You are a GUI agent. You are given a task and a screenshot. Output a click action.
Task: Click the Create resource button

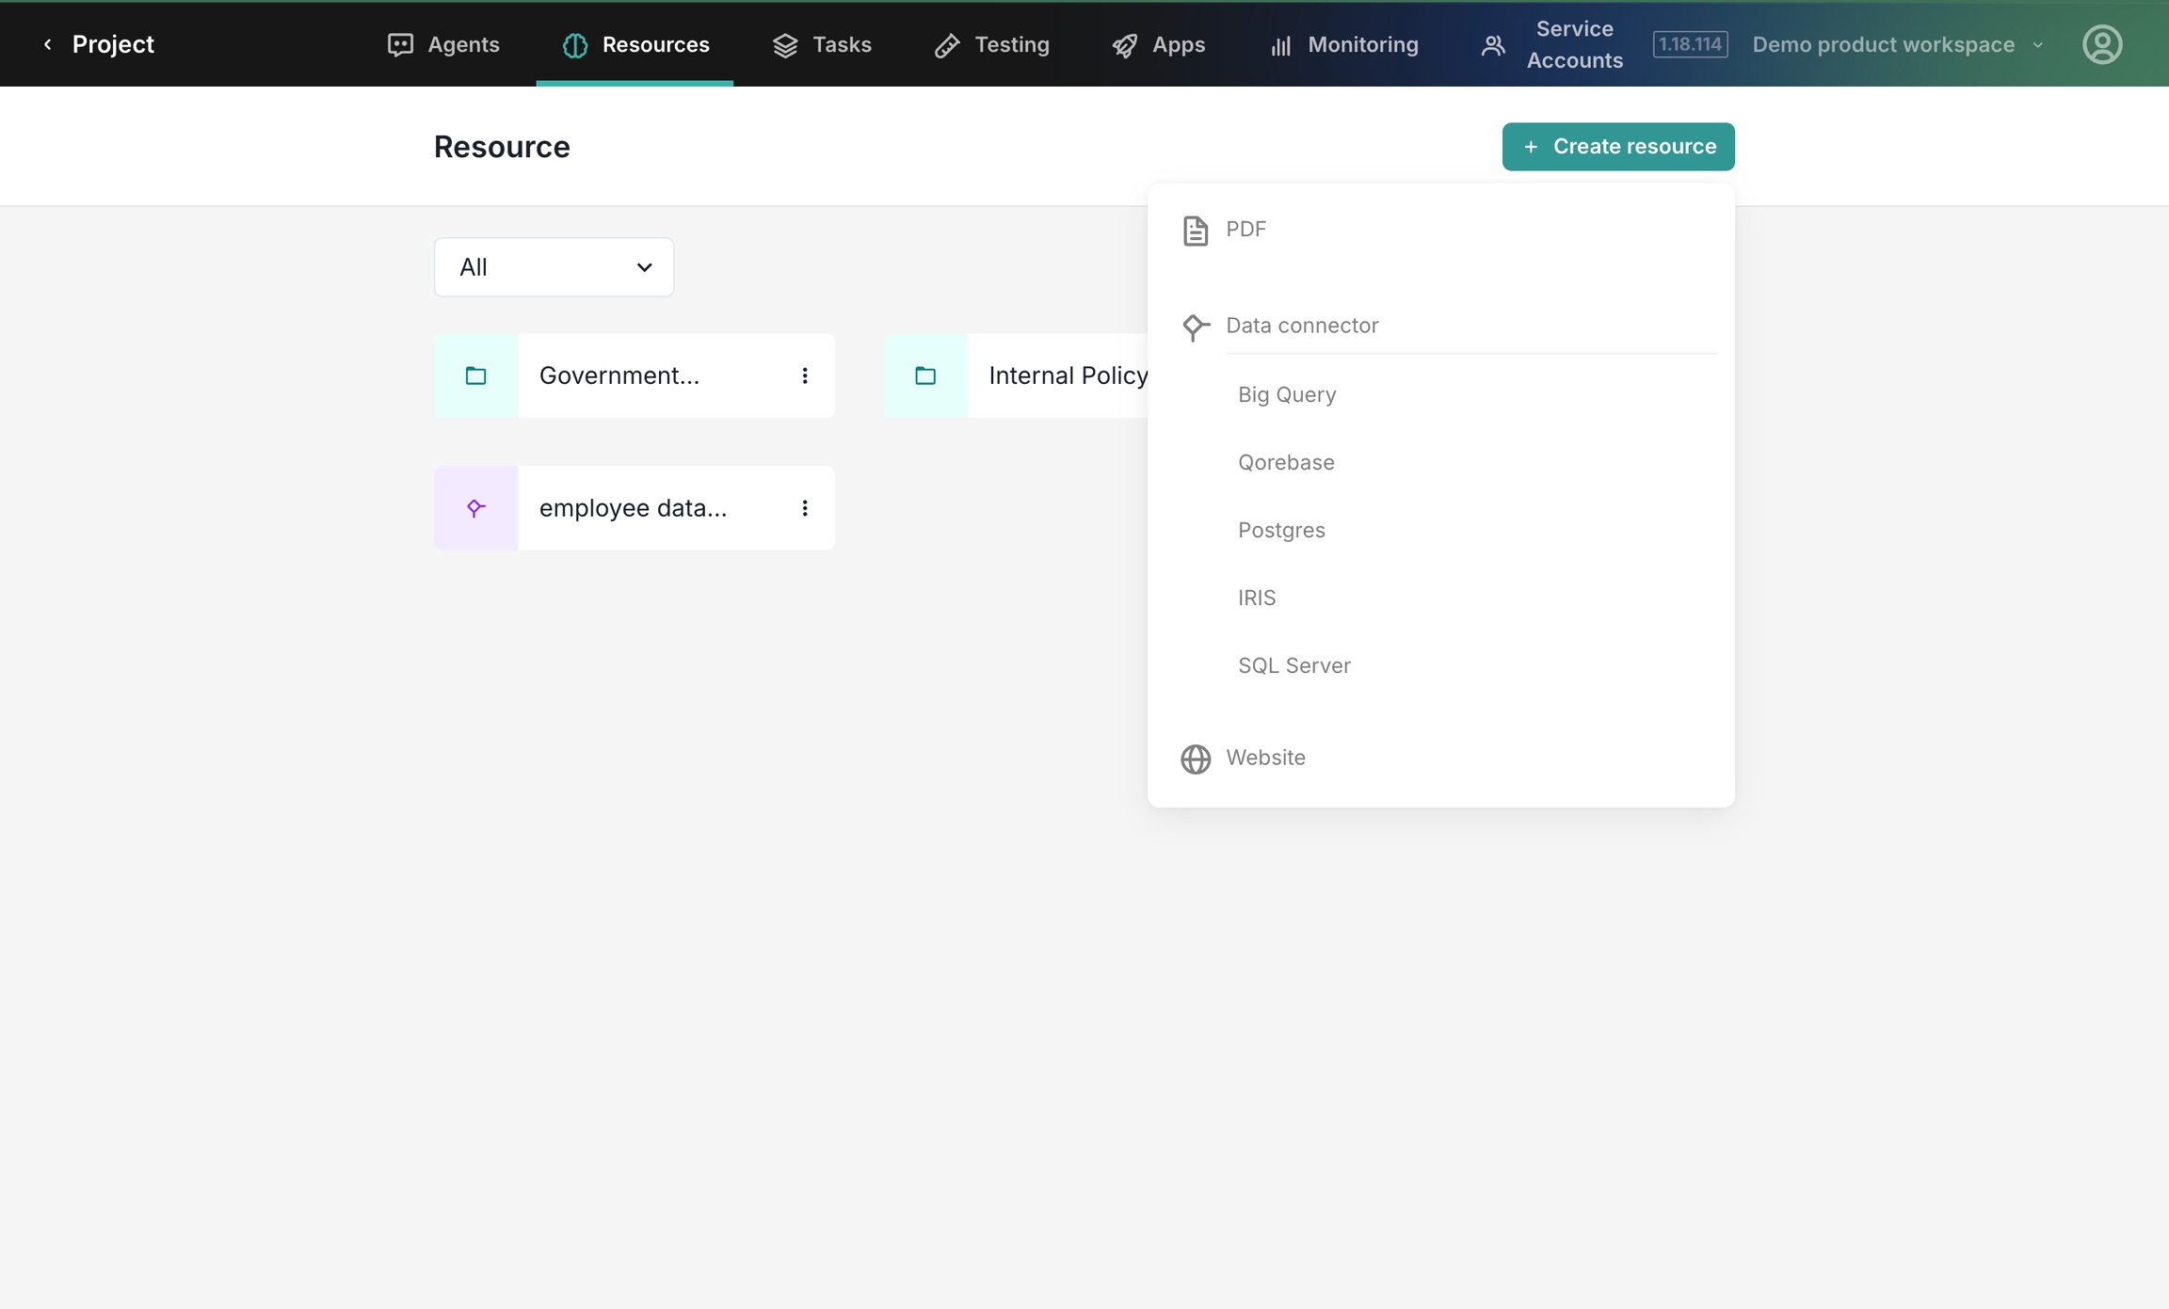click(1617, 147)
